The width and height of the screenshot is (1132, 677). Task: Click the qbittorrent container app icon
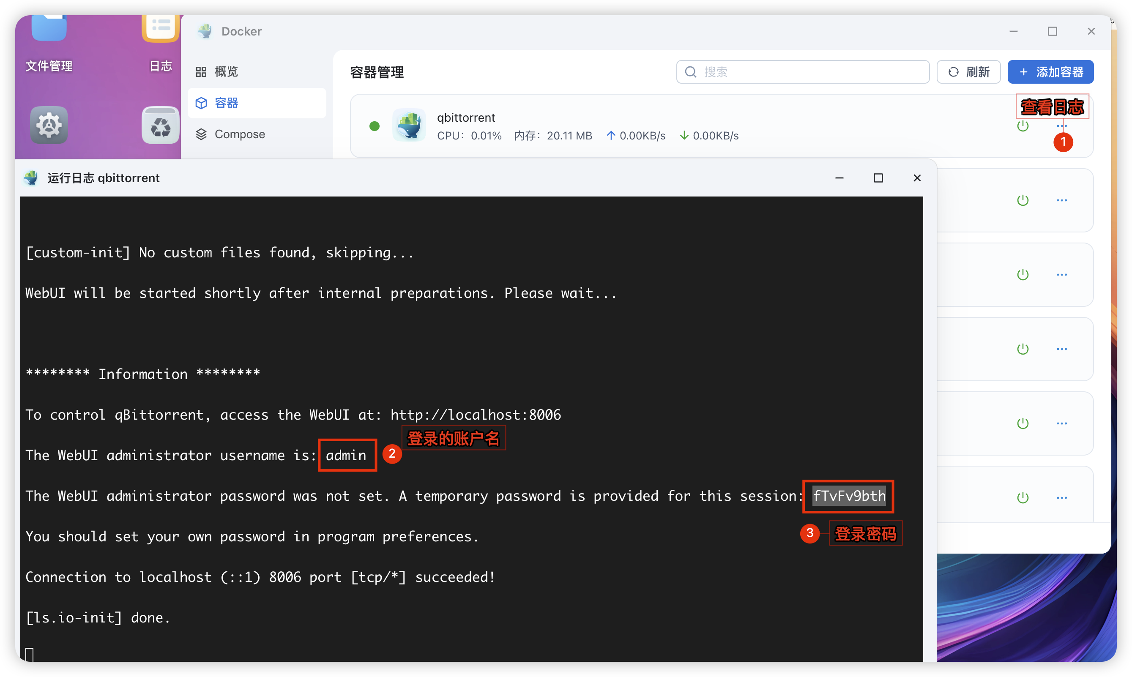point(409,125)
